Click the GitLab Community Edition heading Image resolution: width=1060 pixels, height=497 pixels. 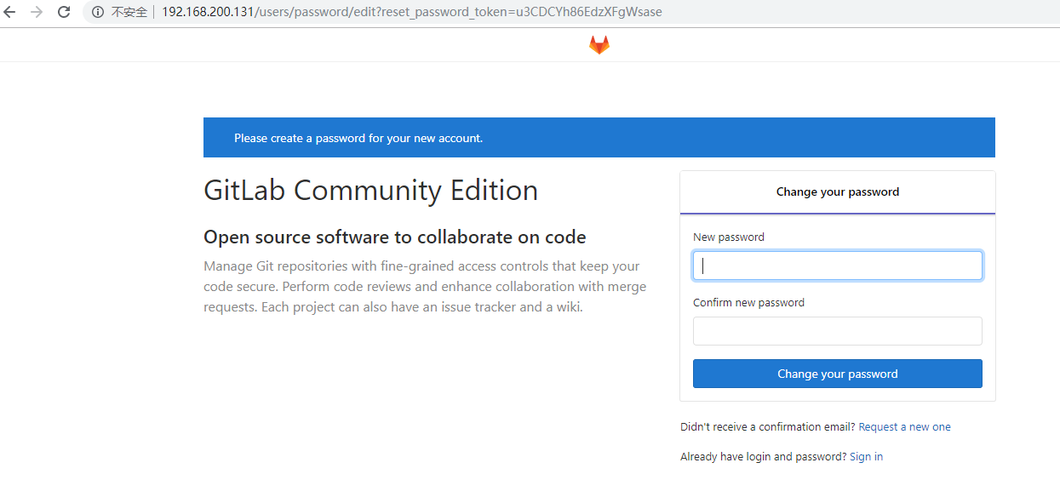pyautogui.click(x=370, y=190)
